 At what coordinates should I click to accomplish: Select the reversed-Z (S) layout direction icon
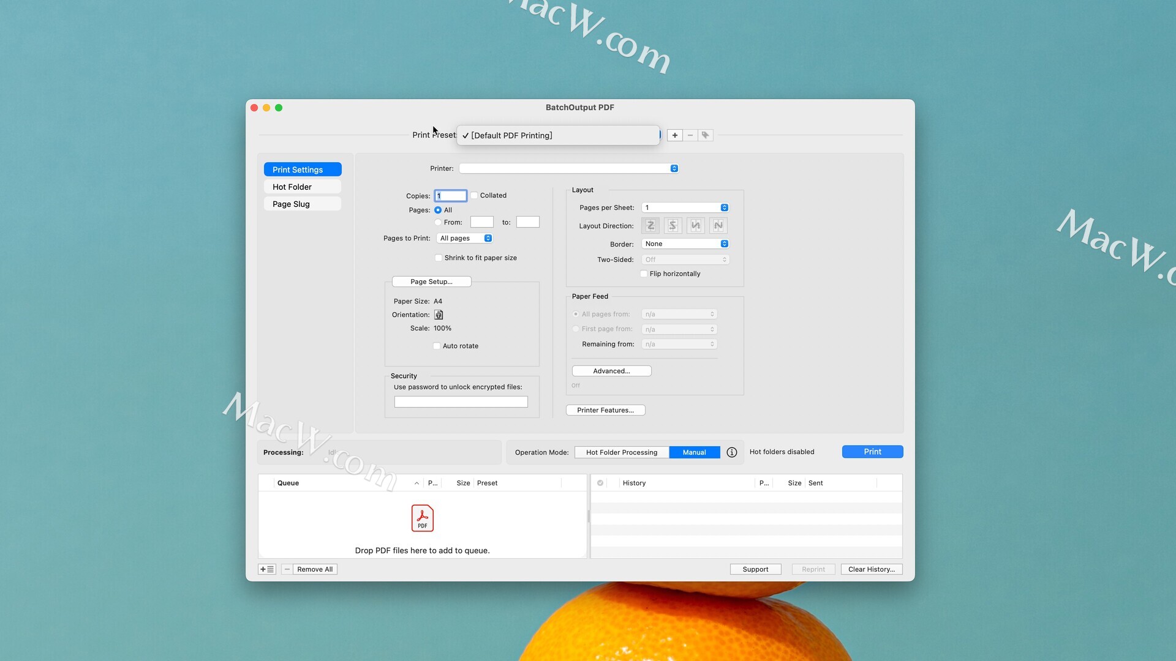pyautogui.click(x=673, y=226)
